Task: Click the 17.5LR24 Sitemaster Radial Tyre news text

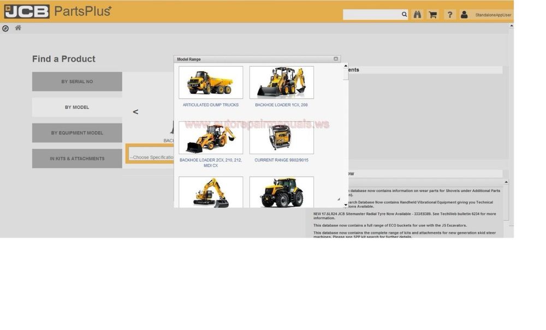Action: (x=405, y=216)
